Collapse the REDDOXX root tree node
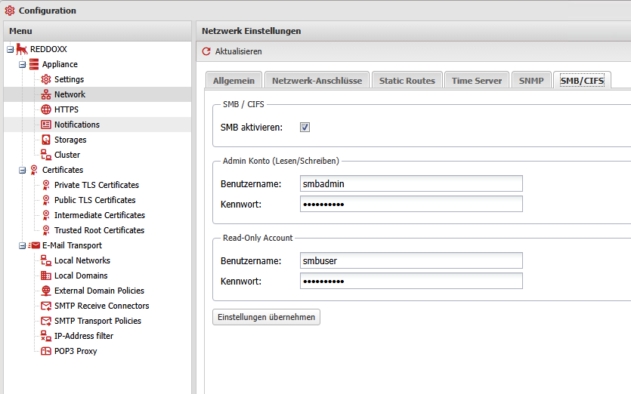The image size is (631, 394). pyautogui.click(x=10, y=49)
